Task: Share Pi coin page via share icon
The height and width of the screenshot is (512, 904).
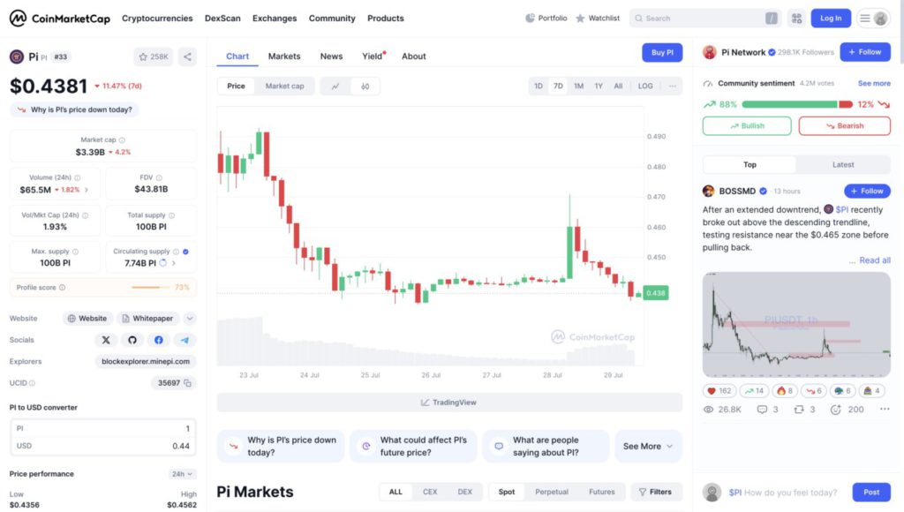Action: click(x=187, y=56)
